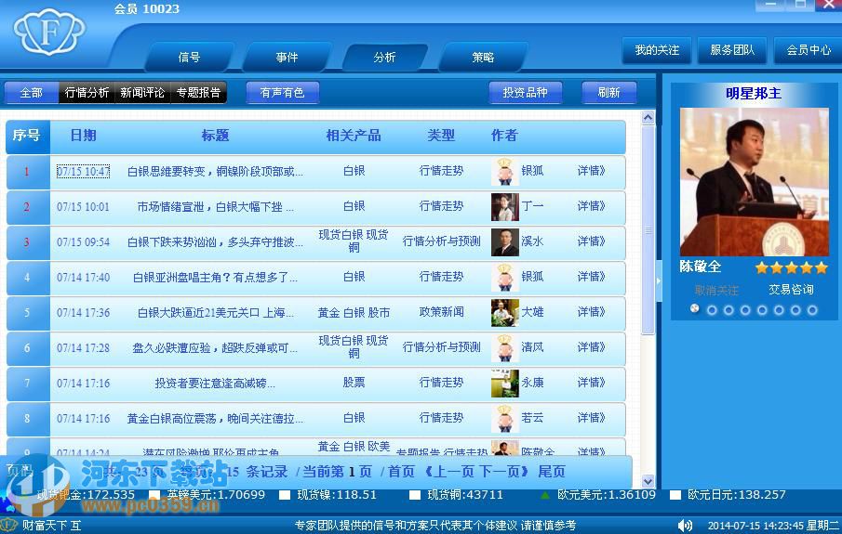Screen dimensions: 842x534
Task: Click the speaker volume icon in status bar
Action: 685,526
